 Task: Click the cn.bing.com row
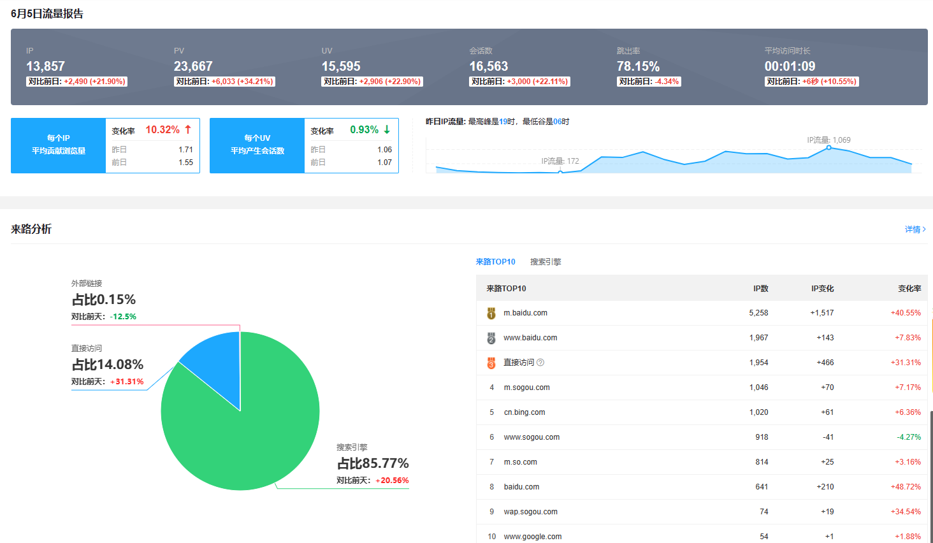(x=702, y=412)
